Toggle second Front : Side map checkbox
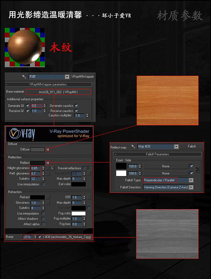This screenshot has height=279, width=211. [191, 173]
